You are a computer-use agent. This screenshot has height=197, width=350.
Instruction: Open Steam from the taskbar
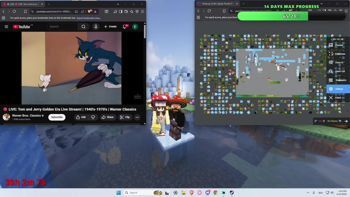click(232, 193)
